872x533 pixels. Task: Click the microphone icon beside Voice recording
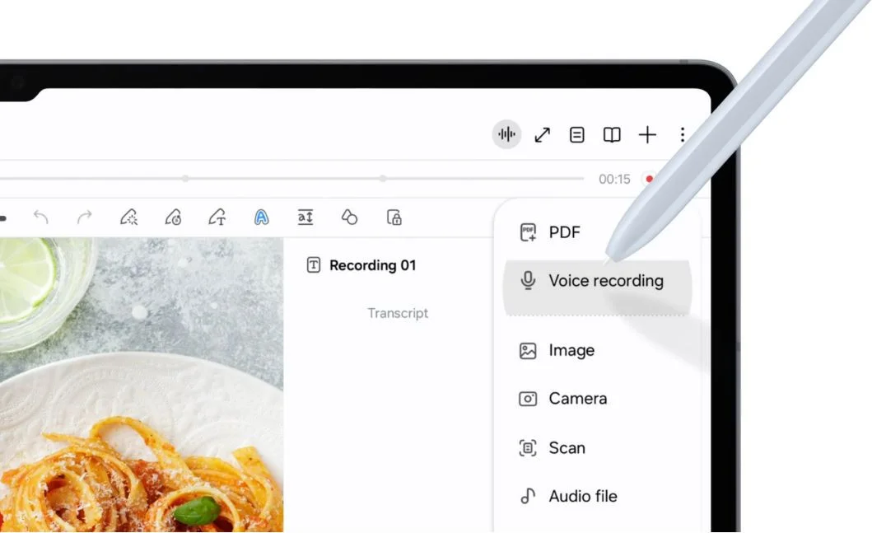pyautogui.click(x=528, y=280)
